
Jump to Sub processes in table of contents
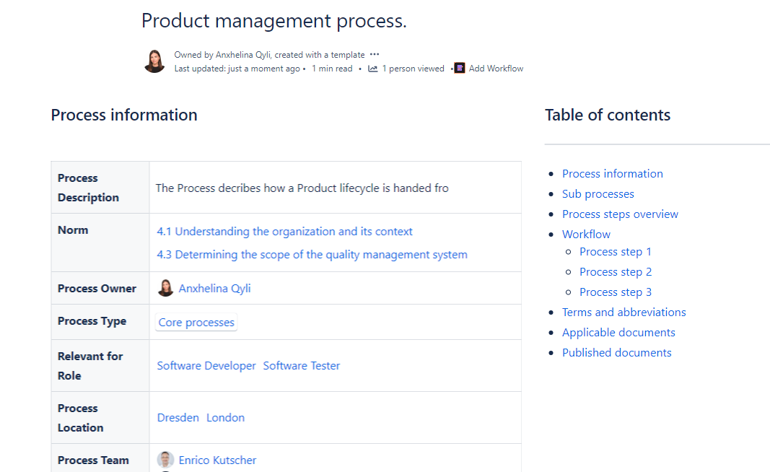point(598,194)
